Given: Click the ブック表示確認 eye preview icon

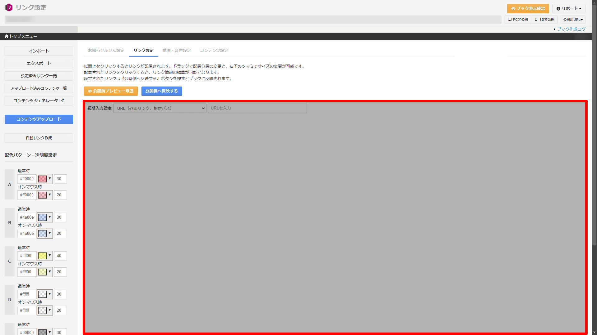Looking at the screenshot, I should [x=513, y=9].
